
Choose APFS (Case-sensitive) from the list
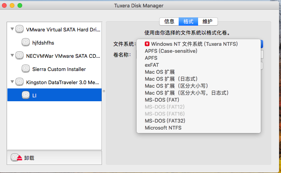[171, 51]
